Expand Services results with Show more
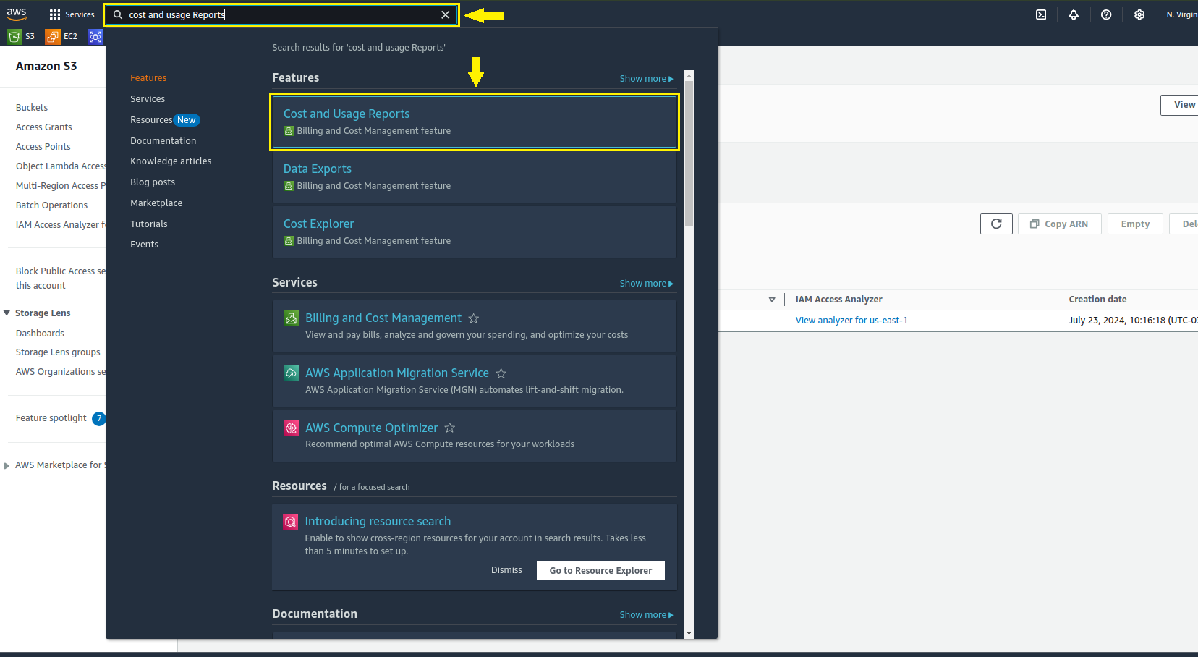The width and height of the screenshot is (1198, 657). pos(645,284)
